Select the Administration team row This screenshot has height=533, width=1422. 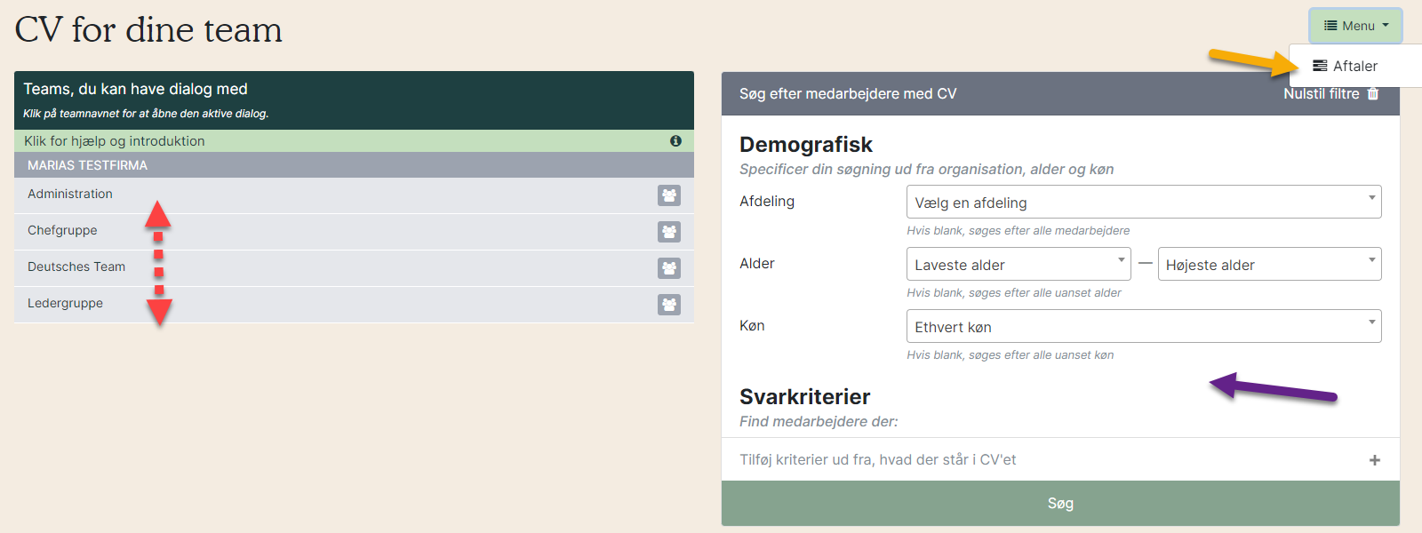[x=354, y=195]
